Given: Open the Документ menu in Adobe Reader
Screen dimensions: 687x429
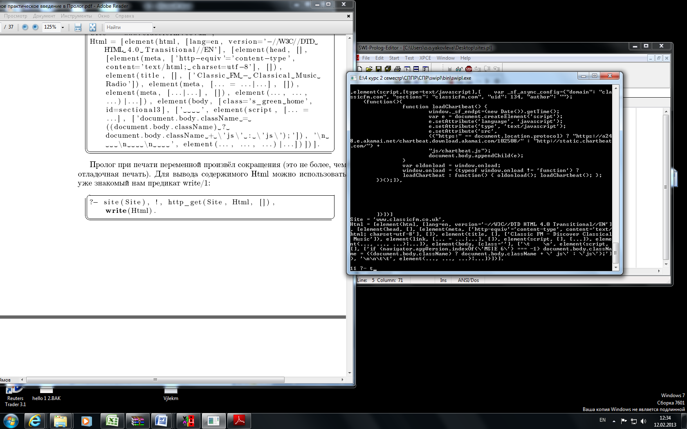Looking at the screenshot, I should click(x=44, y=16).
